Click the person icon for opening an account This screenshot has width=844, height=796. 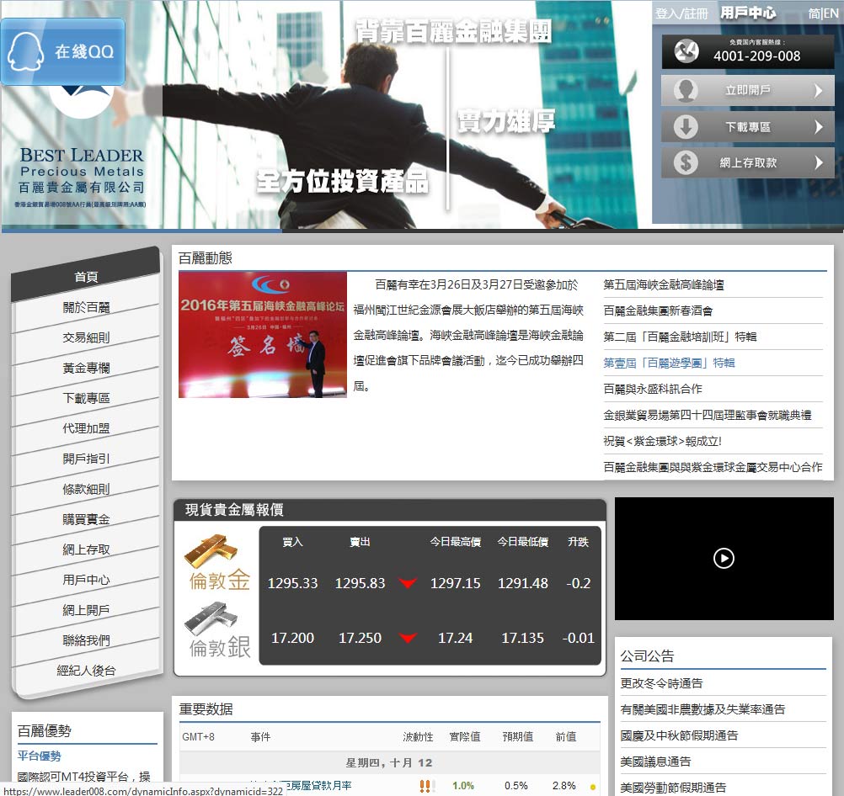point(686,91)
